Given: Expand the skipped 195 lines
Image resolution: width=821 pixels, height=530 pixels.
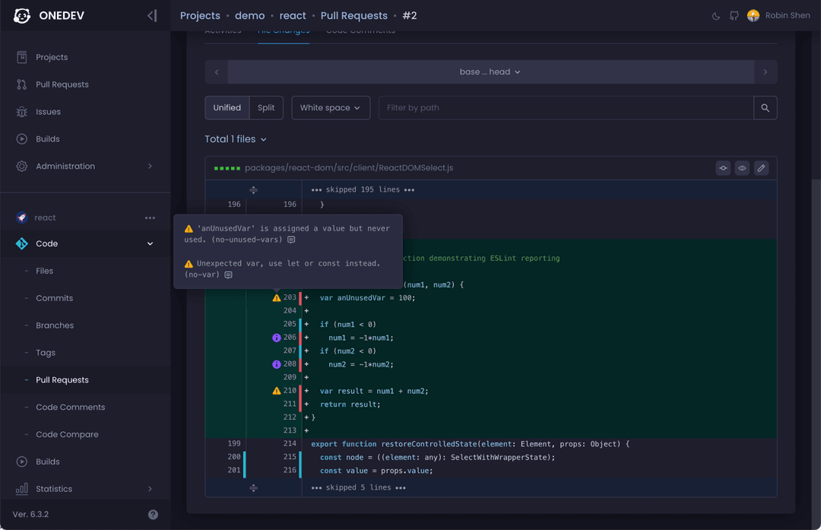Looking at the screenshot, I should [253, 189].
